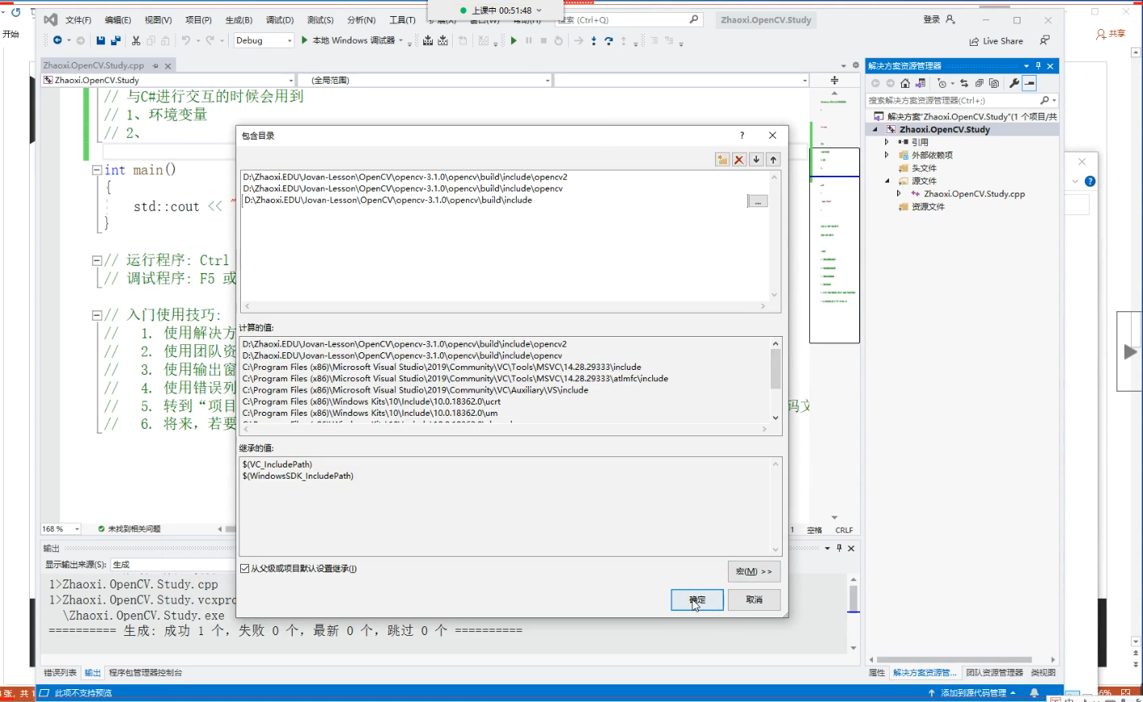
Task: Expand the 外部依赖项 node
Action: click(x=887, y=155)
